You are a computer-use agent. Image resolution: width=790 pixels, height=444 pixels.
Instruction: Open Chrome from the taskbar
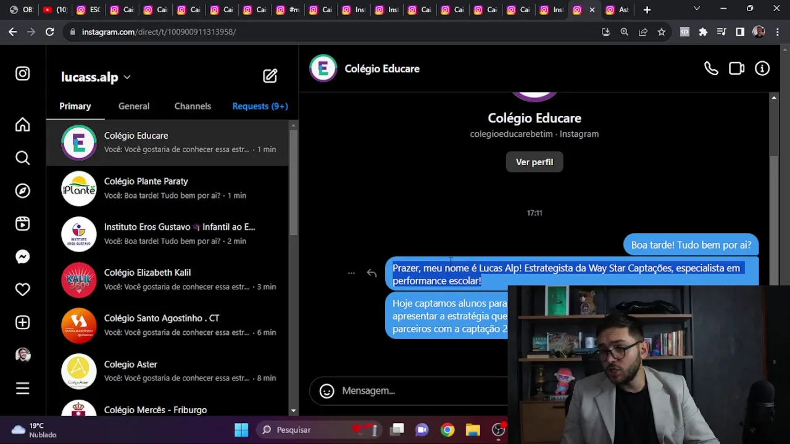(x=447, y=430)
